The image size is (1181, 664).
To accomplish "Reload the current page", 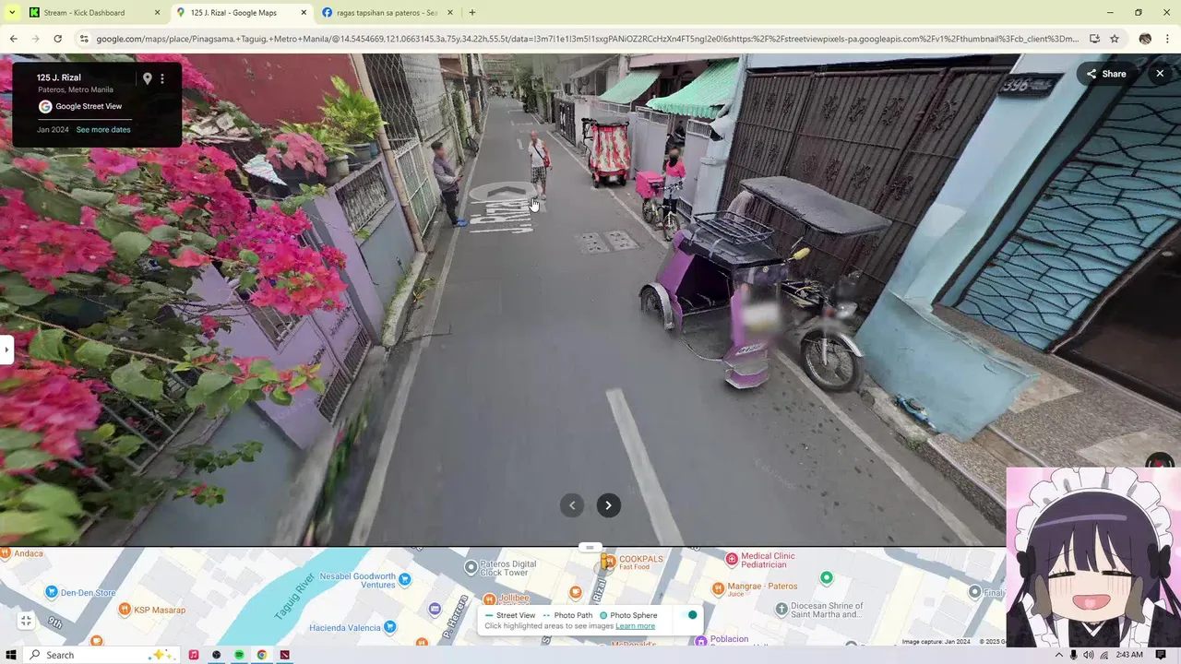I will point(57,39).
